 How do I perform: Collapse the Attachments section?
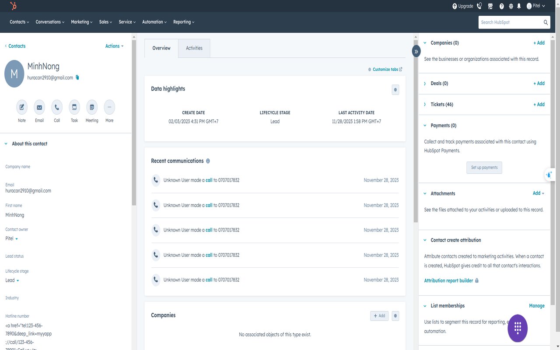(x=425, y=193)
